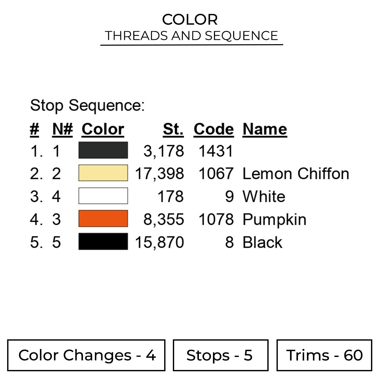Click the Pumpkin thread name
Image resolution: width=383 pixels, height=383 pixels.
274,219
